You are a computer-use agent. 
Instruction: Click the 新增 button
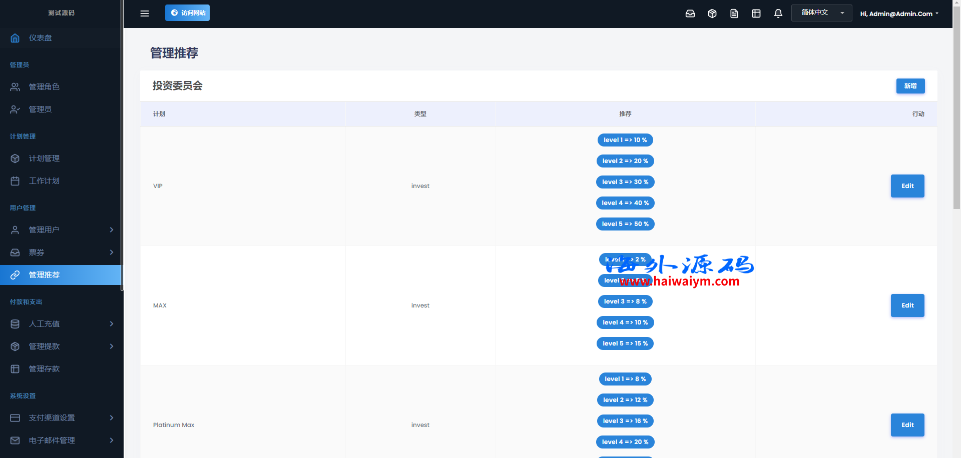click(910, 86)
